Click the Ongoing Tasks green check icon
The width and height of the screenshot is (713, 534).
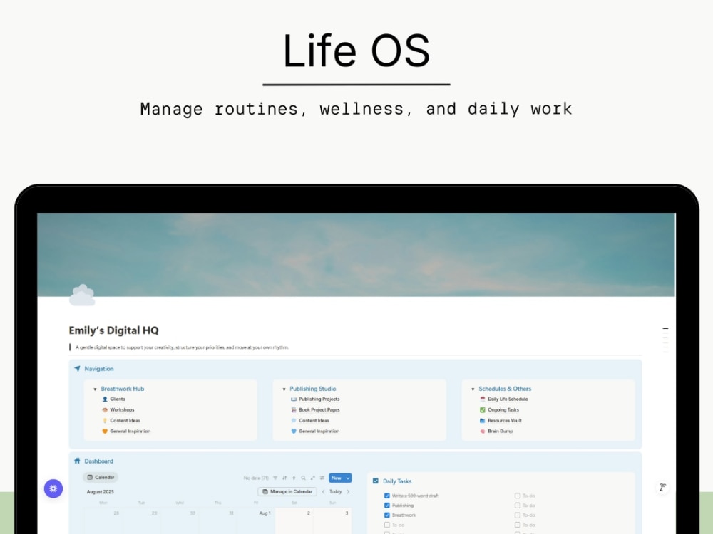click(x=483, y=409)
